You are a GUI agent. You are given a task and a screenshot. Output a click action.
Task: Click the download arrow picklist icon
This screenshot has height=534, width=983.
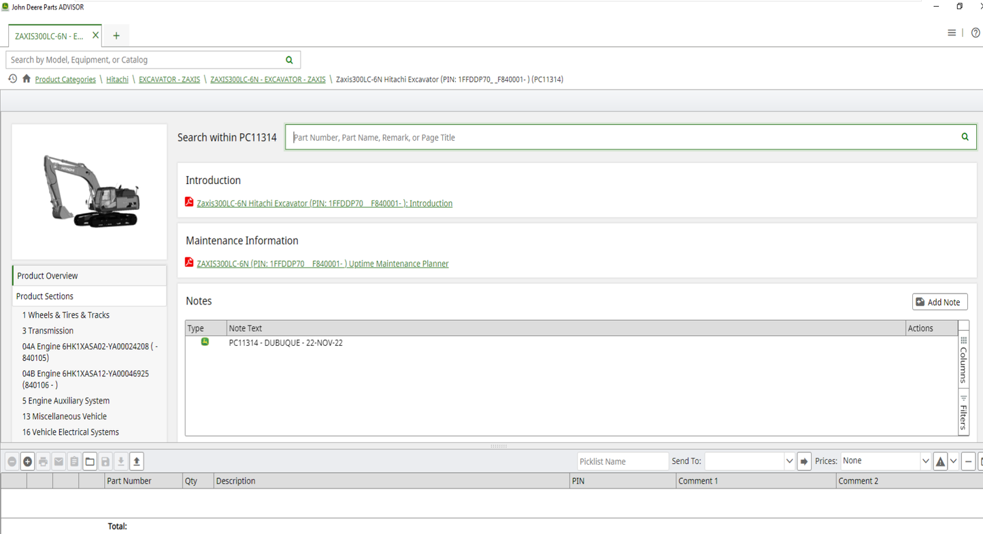[121, 461]
